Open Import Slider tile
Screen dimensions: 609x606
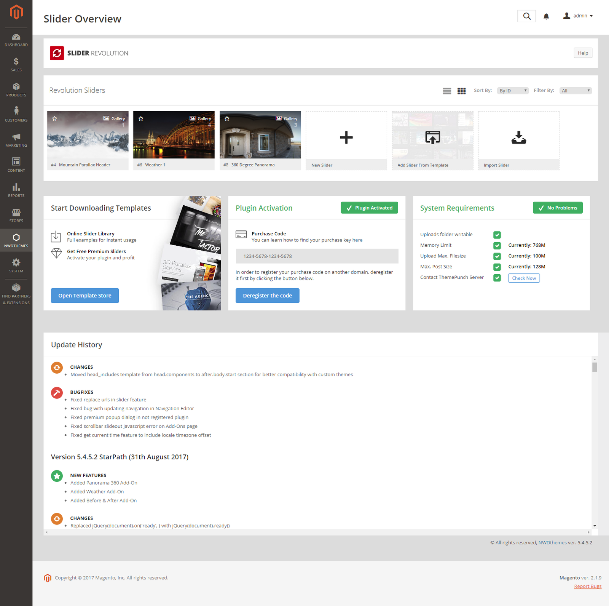click(518, 138)
